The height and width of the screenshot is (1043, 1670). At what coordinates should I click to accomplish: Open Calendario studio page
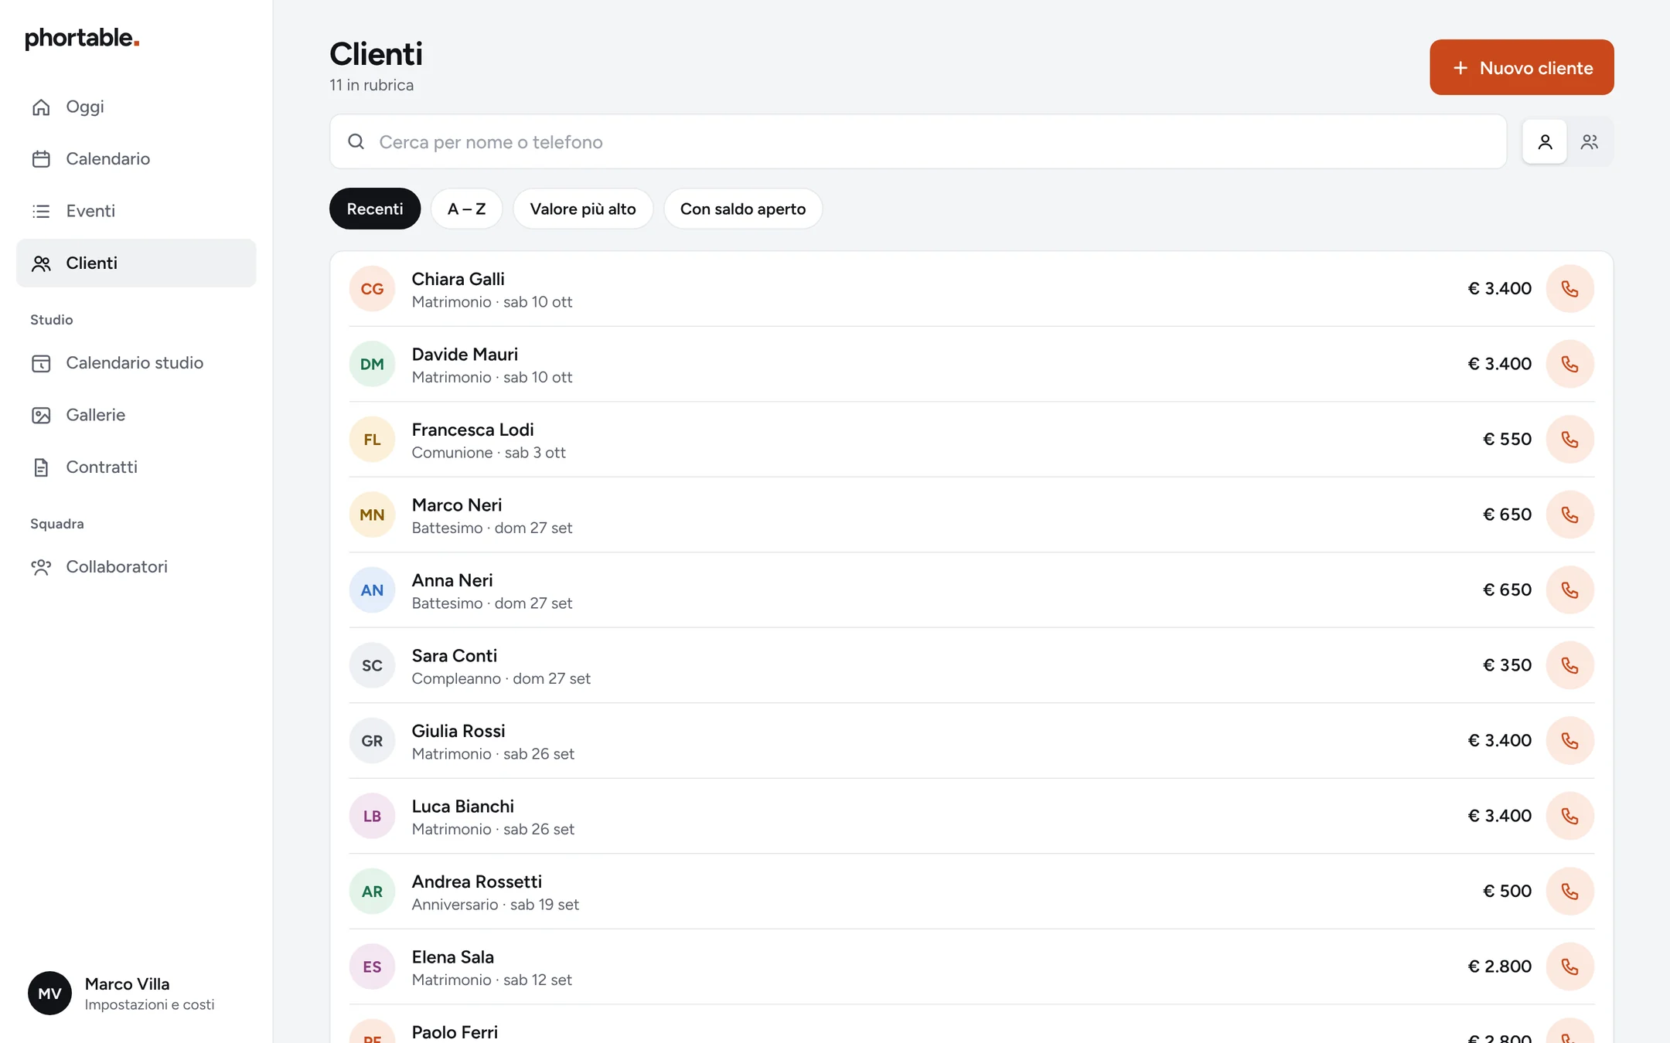click(136, 363)
